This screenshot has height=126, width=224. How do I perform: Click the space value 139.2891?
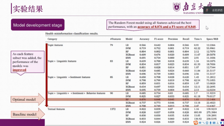tap(211, 116)
